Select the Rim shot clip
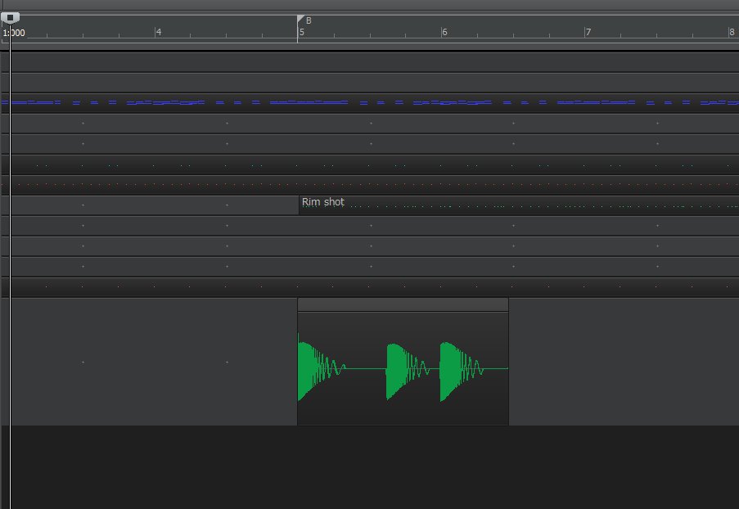 [x=518, y=205]
